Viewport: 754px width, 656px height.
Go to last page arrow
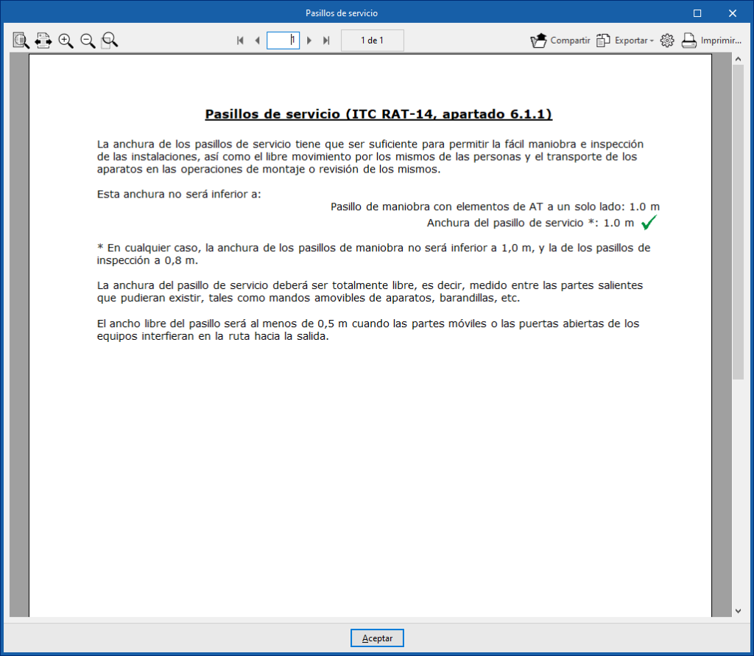(326, 41)
